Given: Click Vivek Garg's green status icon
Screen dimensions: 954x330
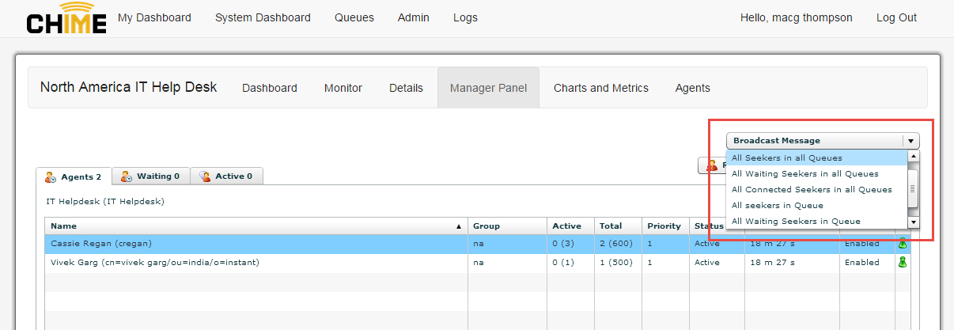Looking at the screenshot, I should point(902,262).
